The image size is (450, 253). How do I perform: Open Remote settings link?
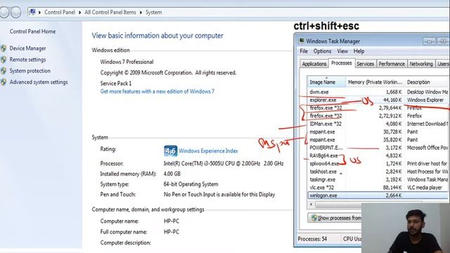[x=28, y=60]
